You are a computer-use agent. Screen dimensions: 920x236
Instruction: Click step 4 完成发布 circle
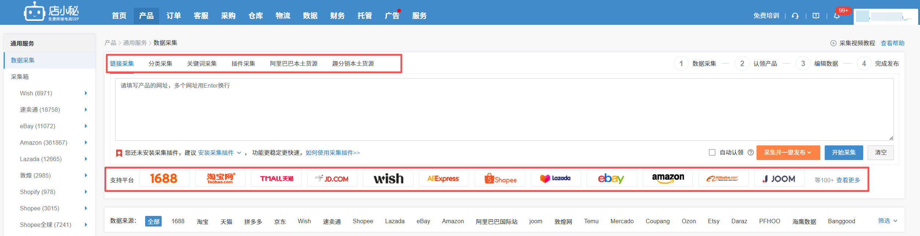[864, 64]
